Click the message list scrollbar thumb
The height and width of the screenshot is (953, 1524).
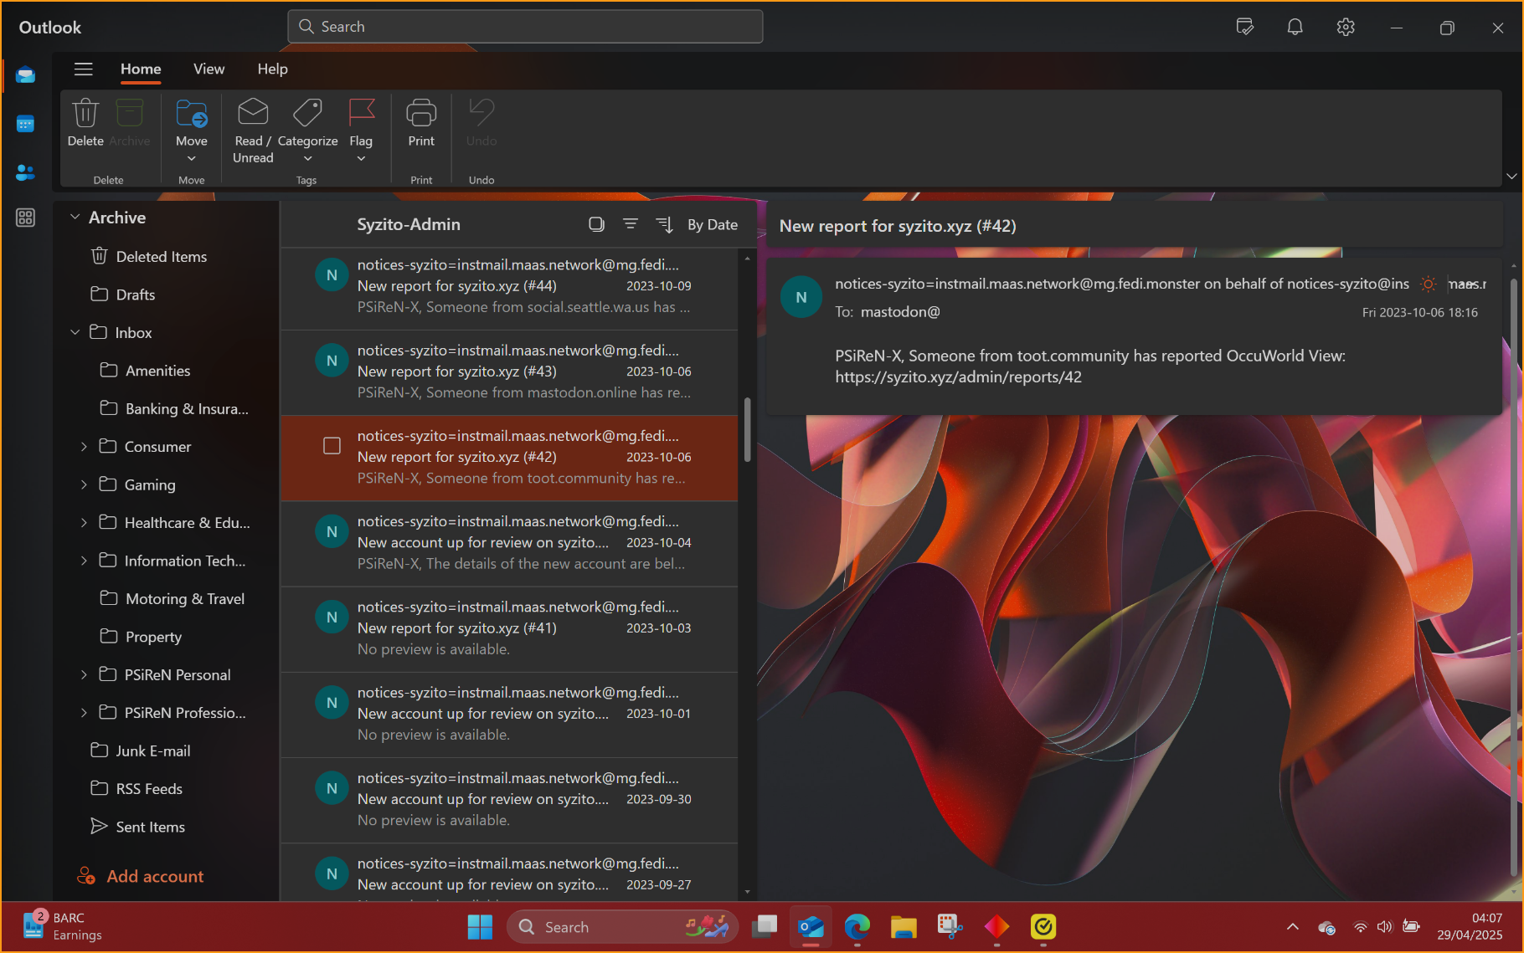pos(747,429)
